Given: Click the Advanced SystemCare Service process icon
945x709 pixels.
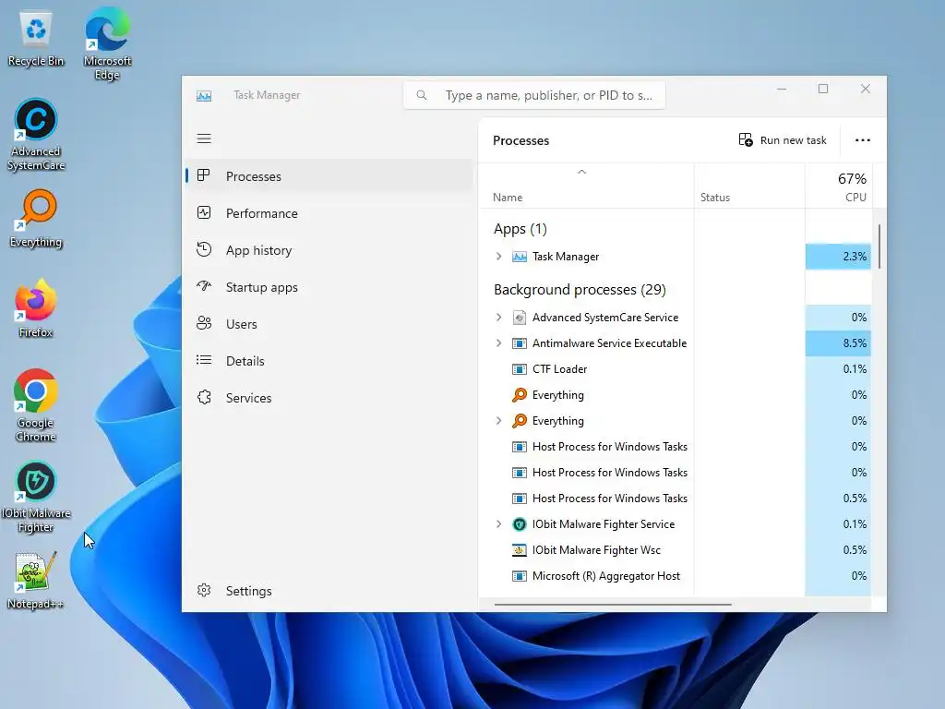Looking at the screenshot, I should [519, 318].
